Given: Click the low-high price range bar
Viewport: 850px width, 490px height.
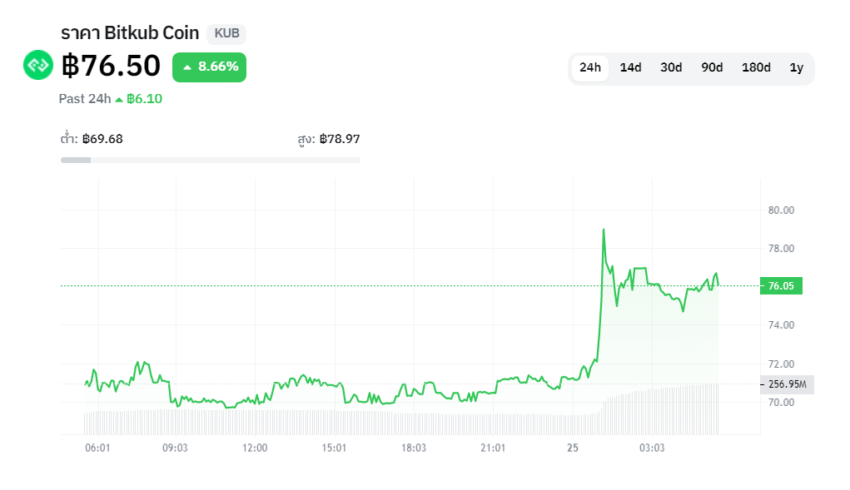Looking at the screenshot, I should pos(211,161).
